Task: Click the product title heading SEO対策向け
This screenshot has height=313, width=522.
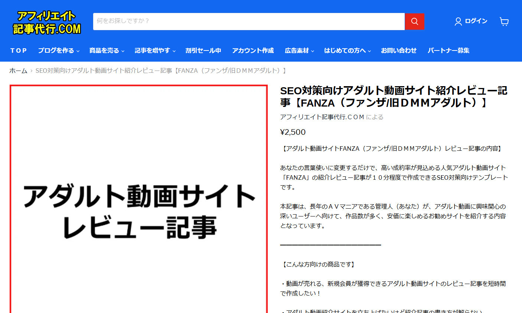Action: [x=393, y=97]
